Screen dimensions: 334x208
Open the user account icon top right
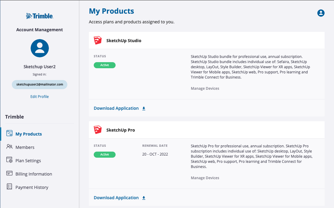pos(321,13)
